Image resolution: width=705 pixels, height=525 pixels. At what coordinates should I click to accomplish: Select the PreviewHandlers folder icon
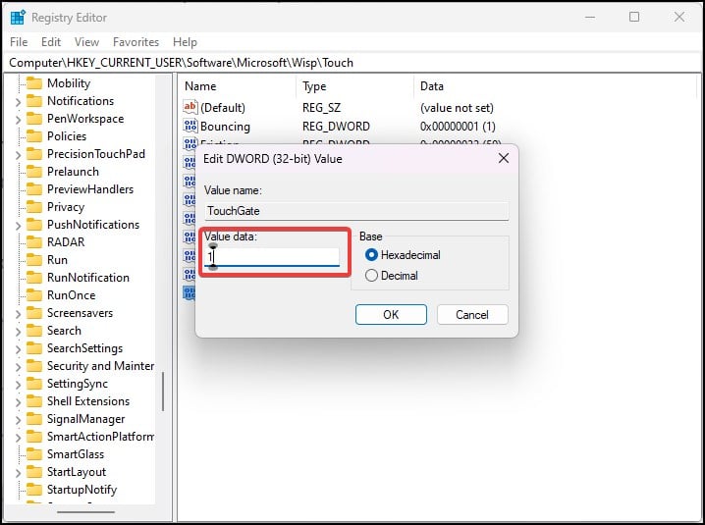(x=34, y=189)
